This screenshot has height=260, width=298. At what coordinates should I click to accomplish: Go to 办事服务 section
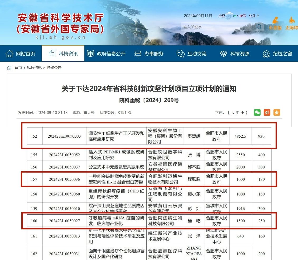click(149, 54)
